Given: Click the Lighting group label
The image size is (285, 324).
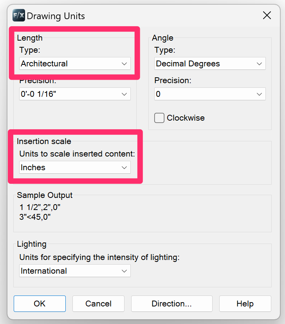Looking at the screenshot, I should point(32,244).
